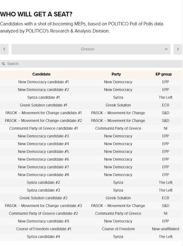Click the next country arrow button
This screenshot has width=183, height=246.
(x=178, y=49)
